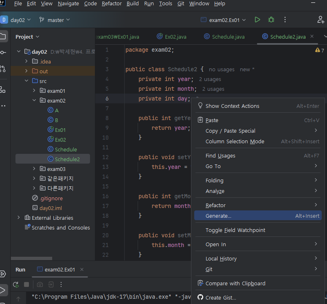
Task: Collapse the day02 root folder
Action: pyautogui.click(x=19, y=51)
